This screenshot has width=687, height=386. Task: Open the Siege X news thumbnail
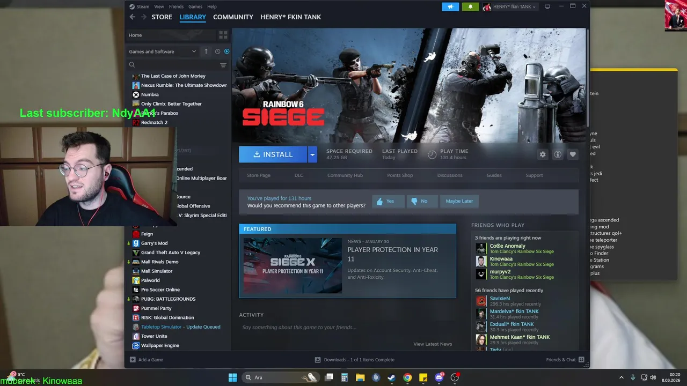coord(293,265)
